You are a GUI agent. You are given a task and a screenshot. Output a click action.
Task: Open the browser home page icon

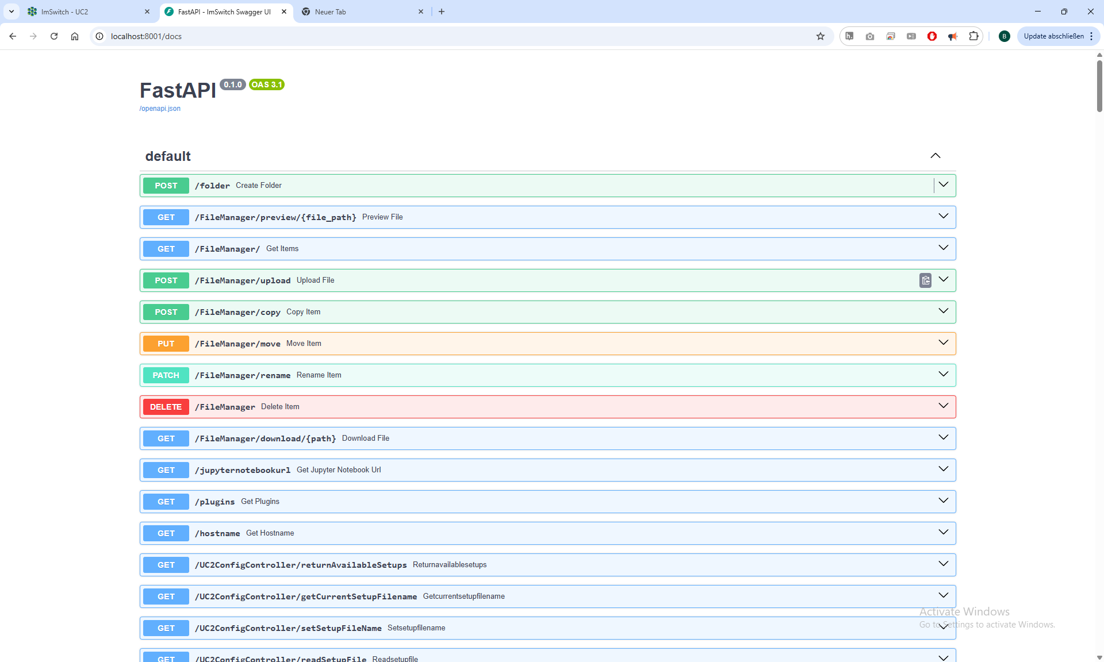pos(75,36)
